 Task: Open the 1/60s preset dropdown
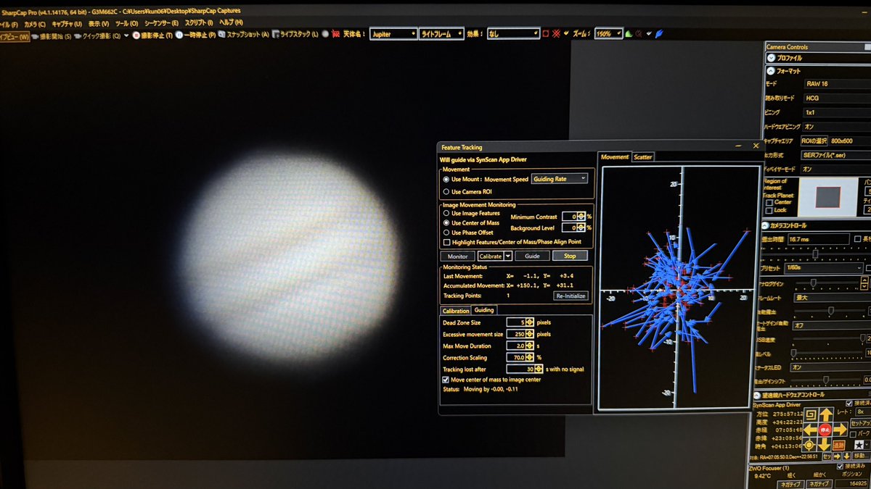tap(823, 268)
